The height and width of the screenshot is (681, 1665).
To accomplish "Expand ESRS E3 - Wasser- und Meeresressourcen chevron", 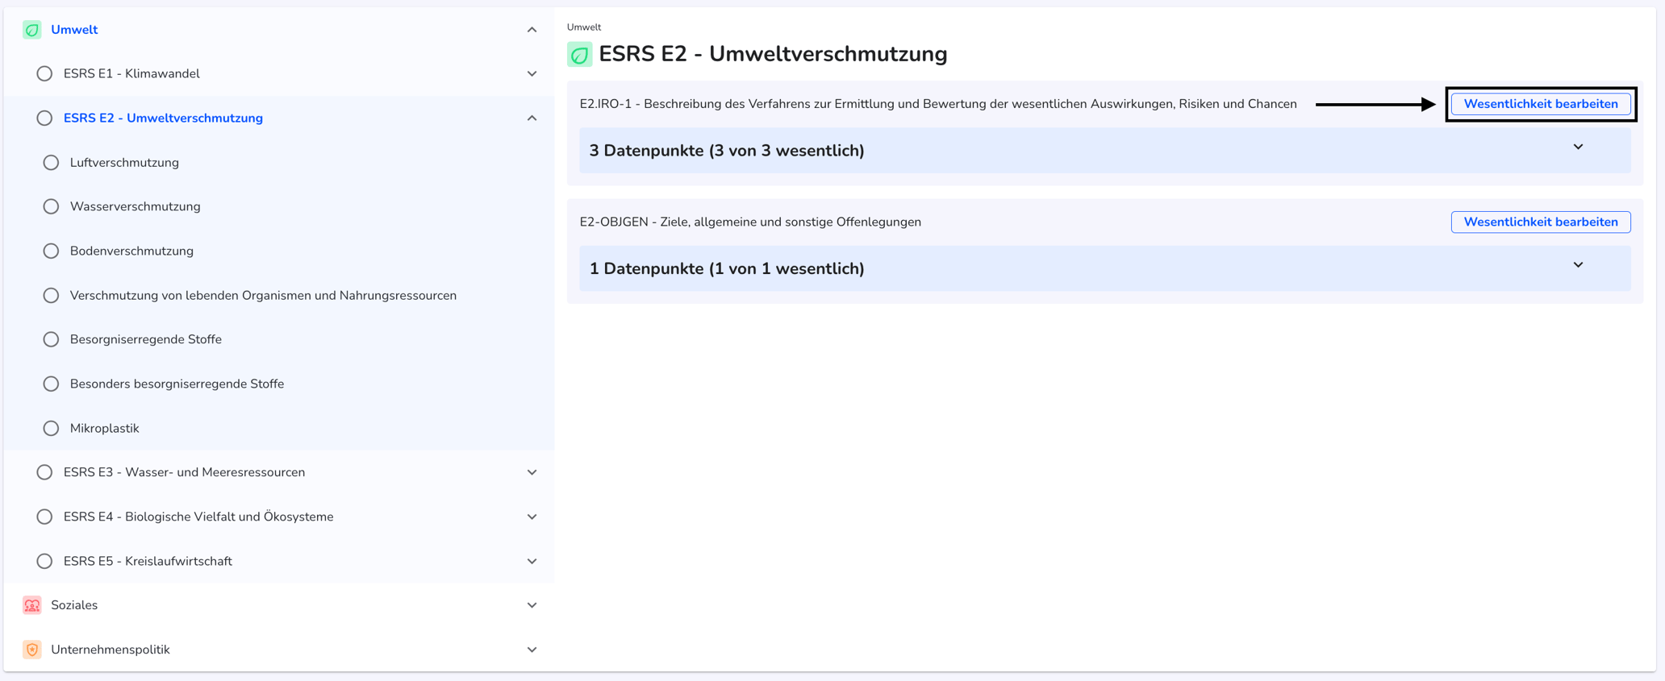I will tap(532, 472).
